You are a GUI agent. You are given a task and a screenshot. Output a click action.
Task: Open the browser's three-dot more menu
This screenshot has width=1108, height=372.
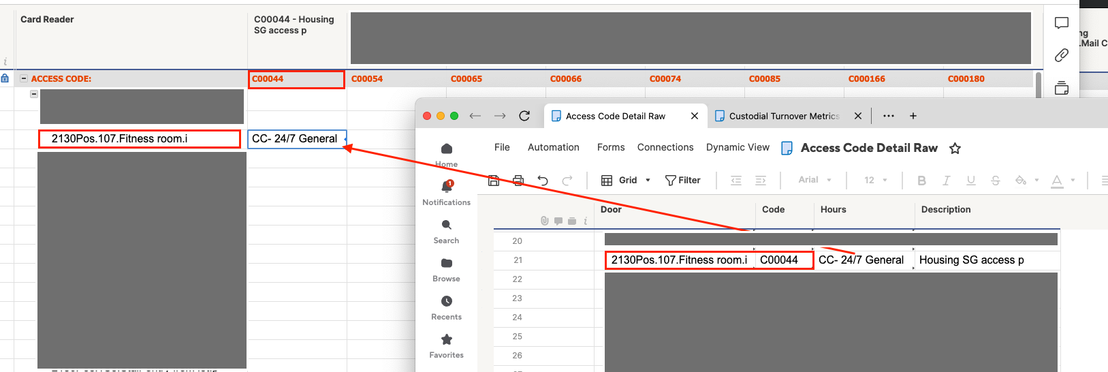tap(889, 116)
